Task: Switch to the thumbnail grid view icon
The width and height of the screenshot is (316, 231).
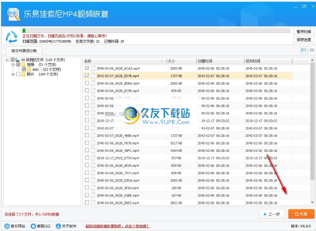Action: (312, 50)
